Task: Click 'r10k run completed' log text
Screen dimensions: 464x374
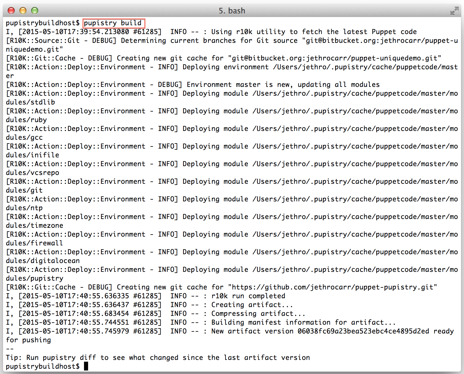Action: tap(248, 296)
